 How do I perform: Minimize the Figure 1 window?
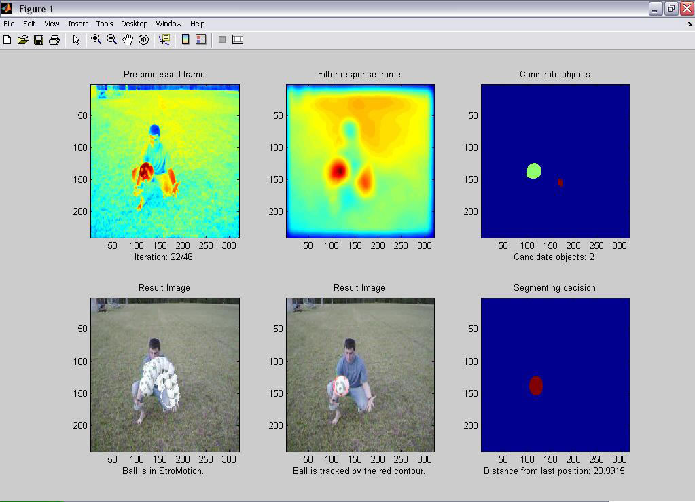[x=655, y=8]
